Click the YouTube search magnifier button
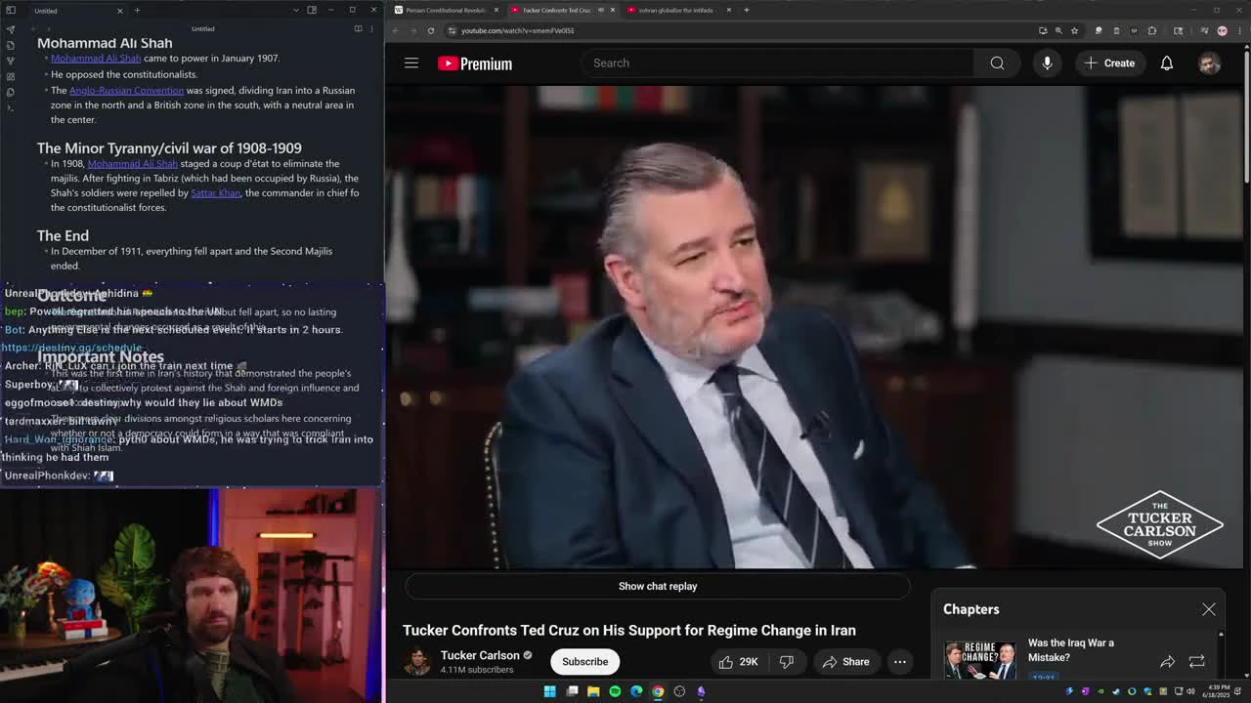The width and height of the screenshot is (1251, 703). coord(997,63)
